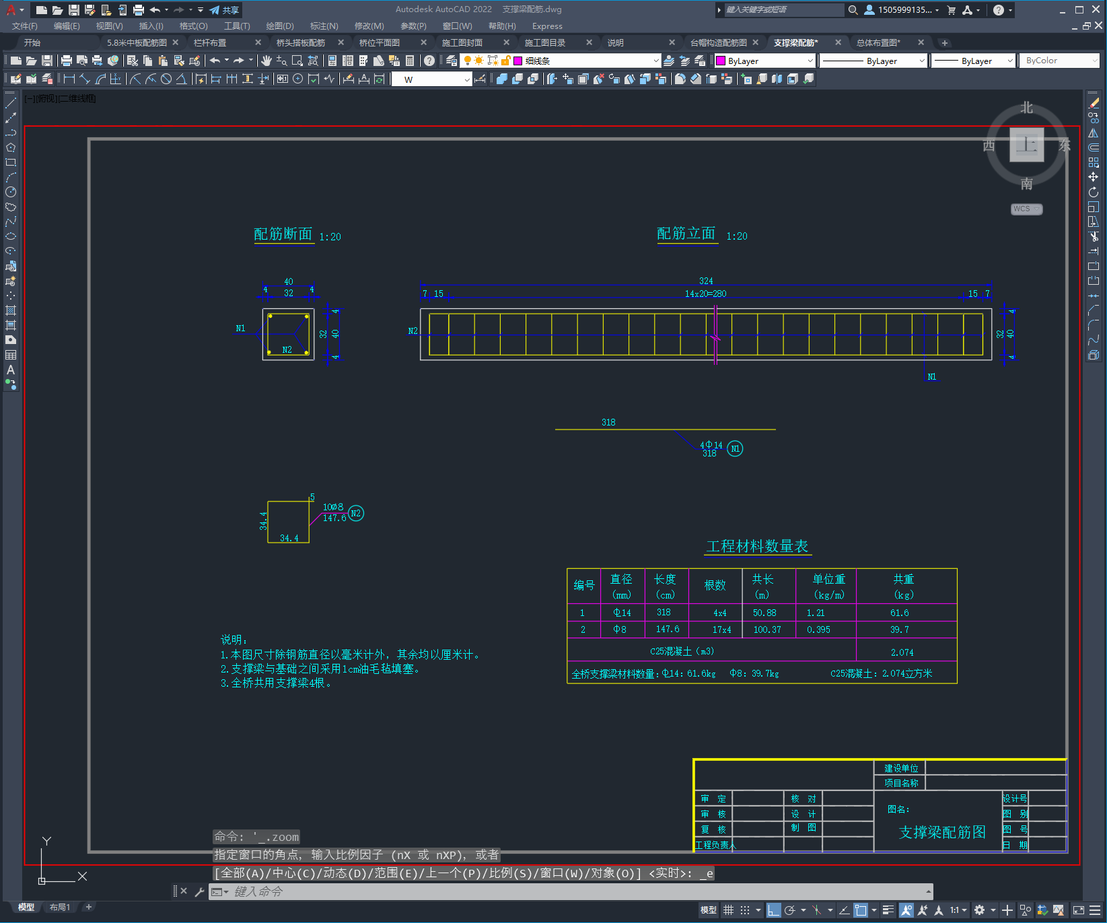Toggle snap mode dots in the status bar
This screenshot has height=923, width=1107.
[745, 910]
